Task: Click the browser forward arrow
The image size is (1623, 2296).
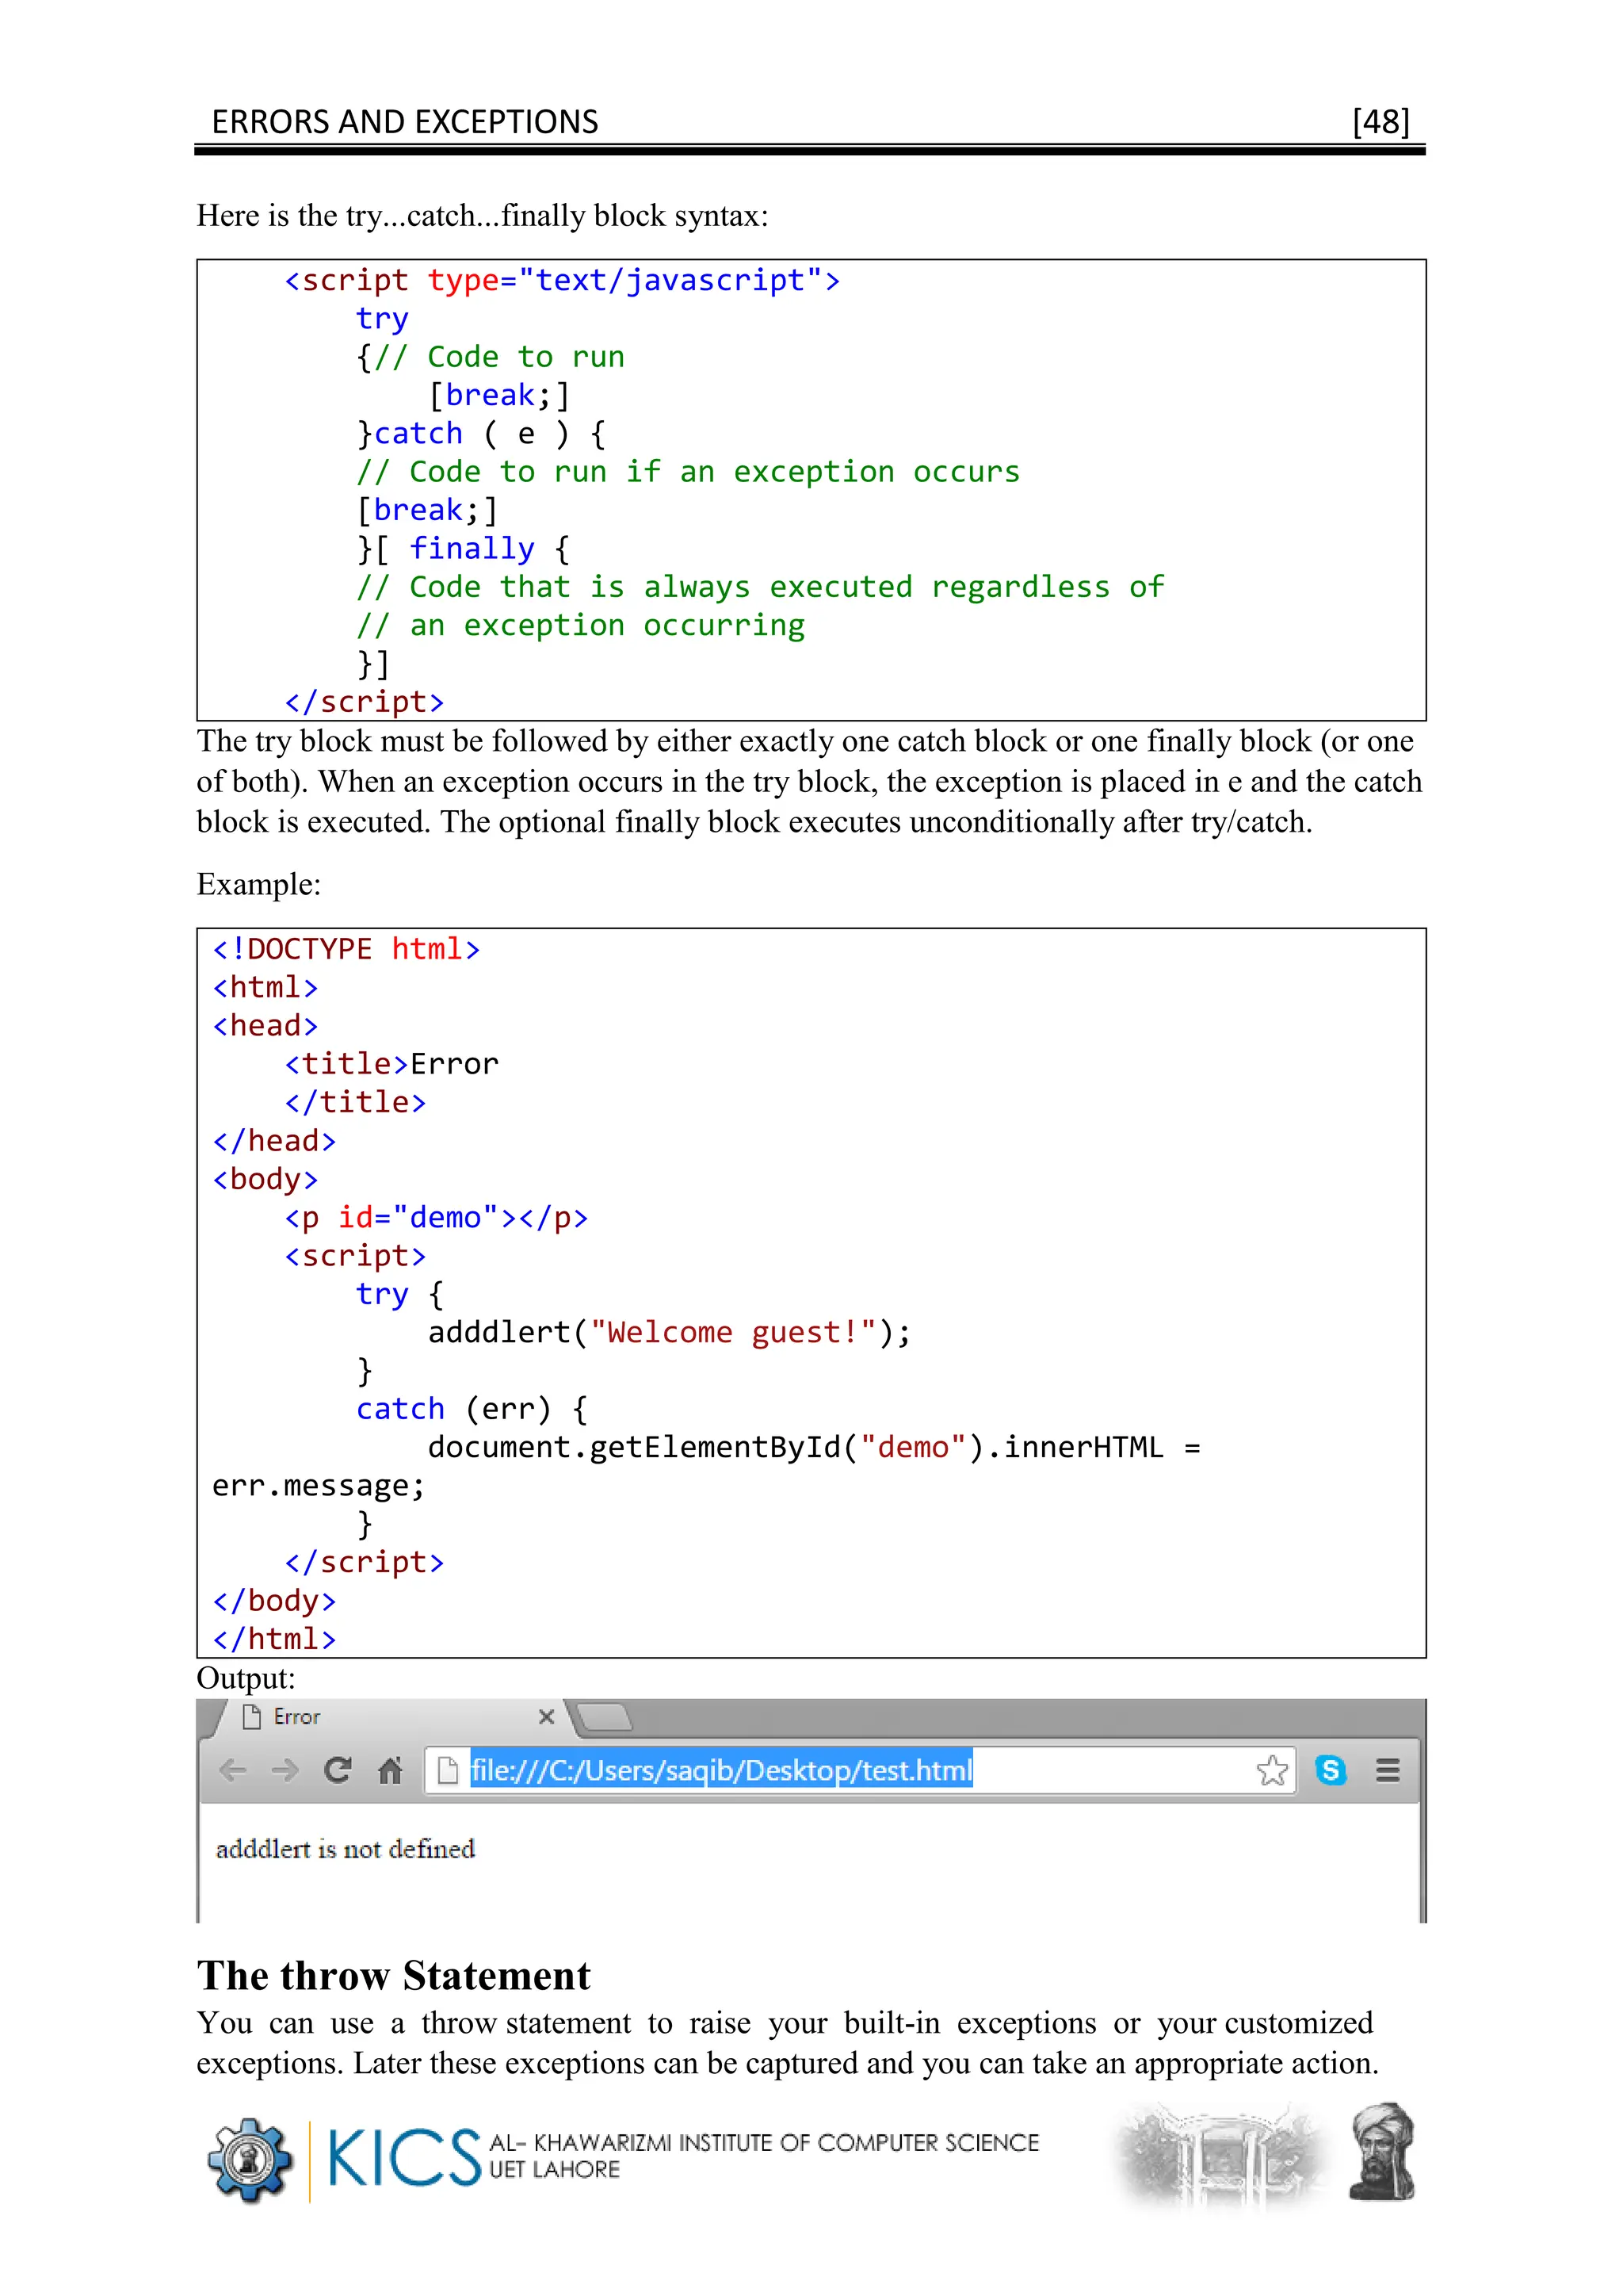Action: click(285, 1770)
